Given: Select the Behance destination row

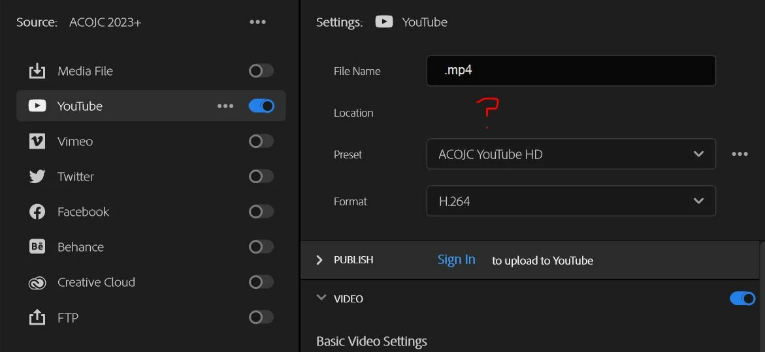Looking at the screenshot, I should point(151,247).
